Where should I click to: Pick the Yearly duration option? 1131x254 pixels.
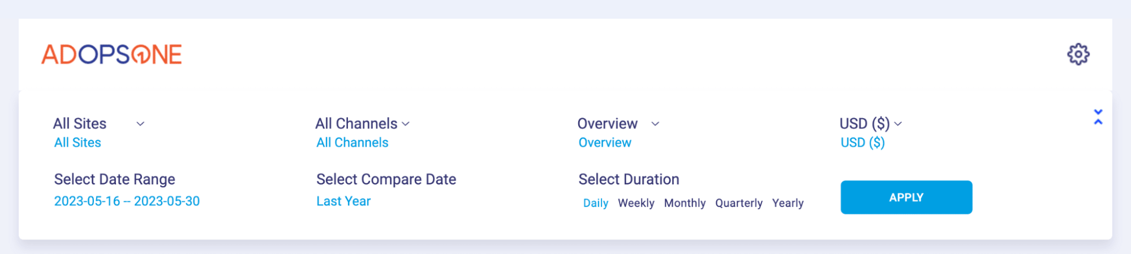pos(788,203)
